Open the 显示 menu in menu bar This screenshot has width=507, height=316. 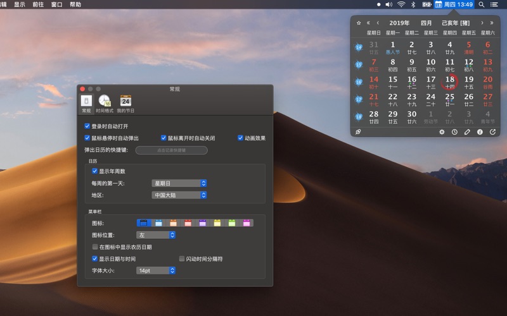[20, 4]
